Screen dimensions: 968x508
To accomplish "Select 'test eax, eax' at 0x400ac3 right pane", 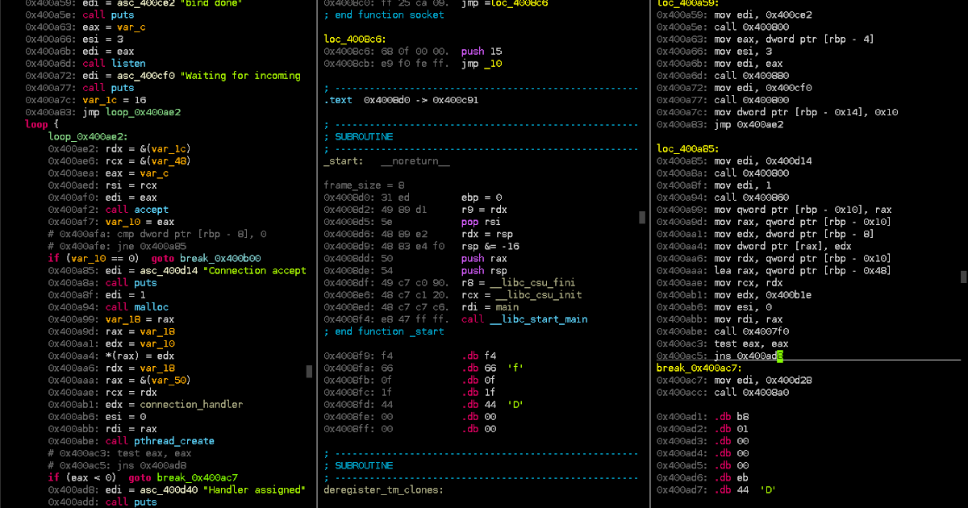I will (x=752, y=344).
